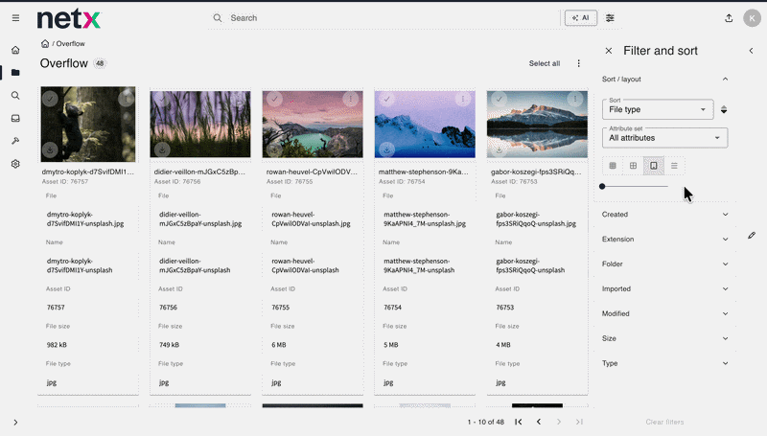Screen dimensions: 767x436
Task: Select the card detail view icon
Action: click(654, 166)
